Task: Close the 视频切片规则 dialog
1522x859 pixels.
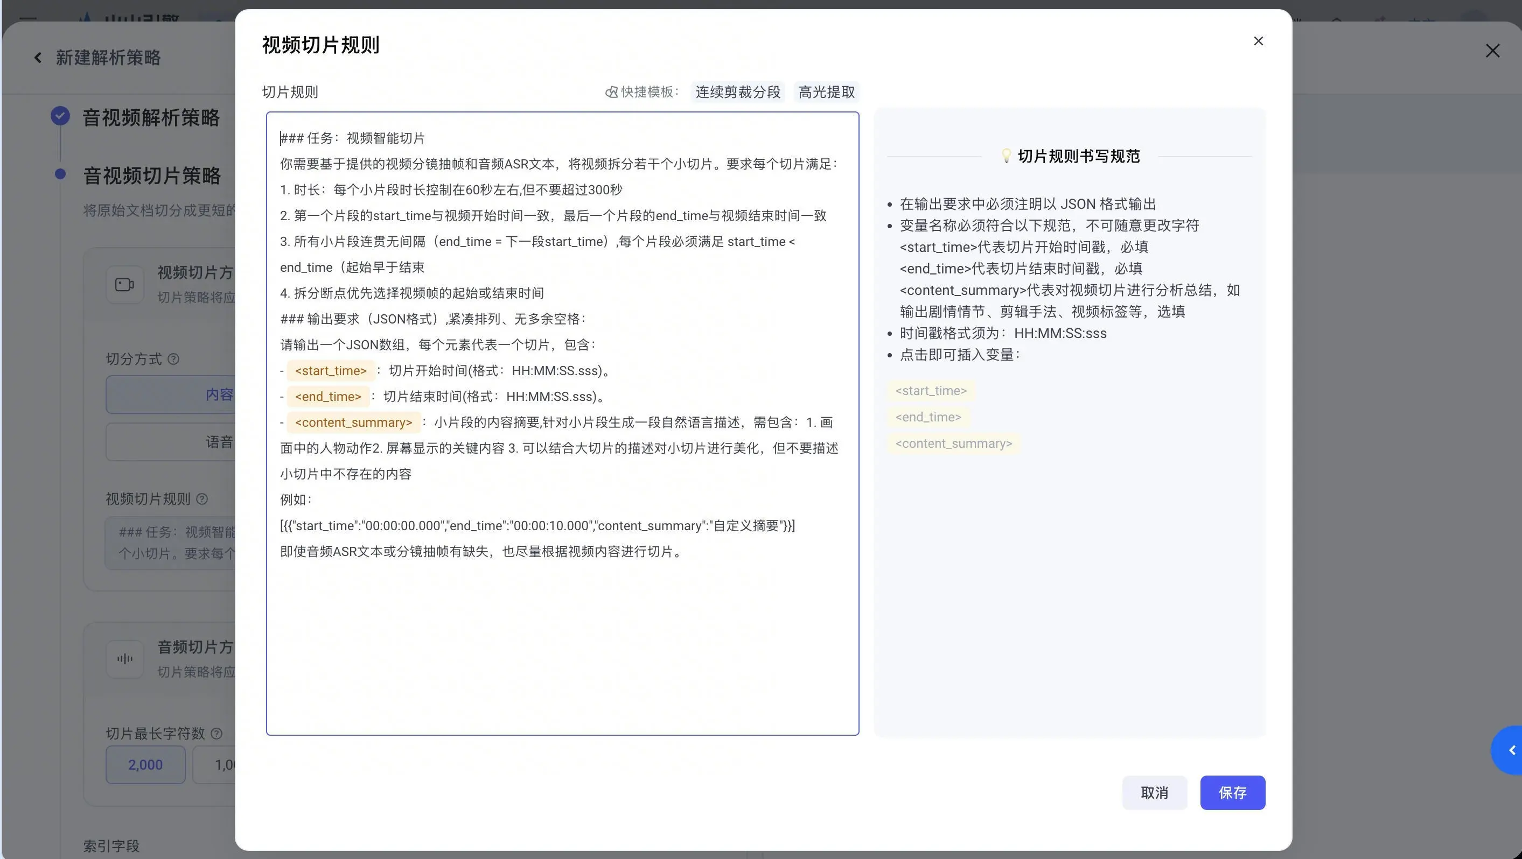Action: click(x=1258, y=41)
